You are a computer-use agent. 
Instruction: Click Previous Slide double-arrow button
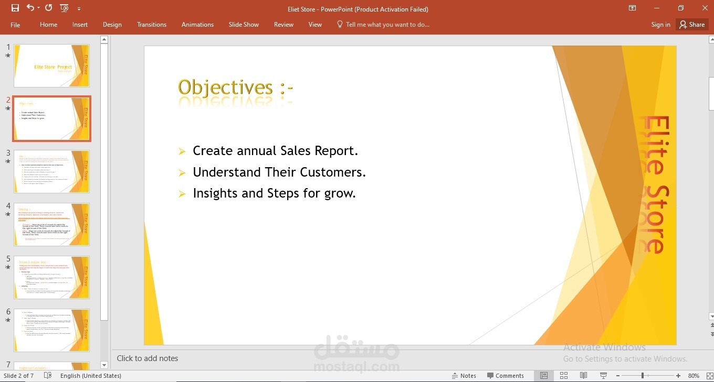click(712, 325)
